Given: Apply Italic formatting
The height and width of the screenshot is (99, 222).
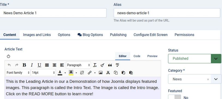Looking at the screenshot, I should point(32,65).
